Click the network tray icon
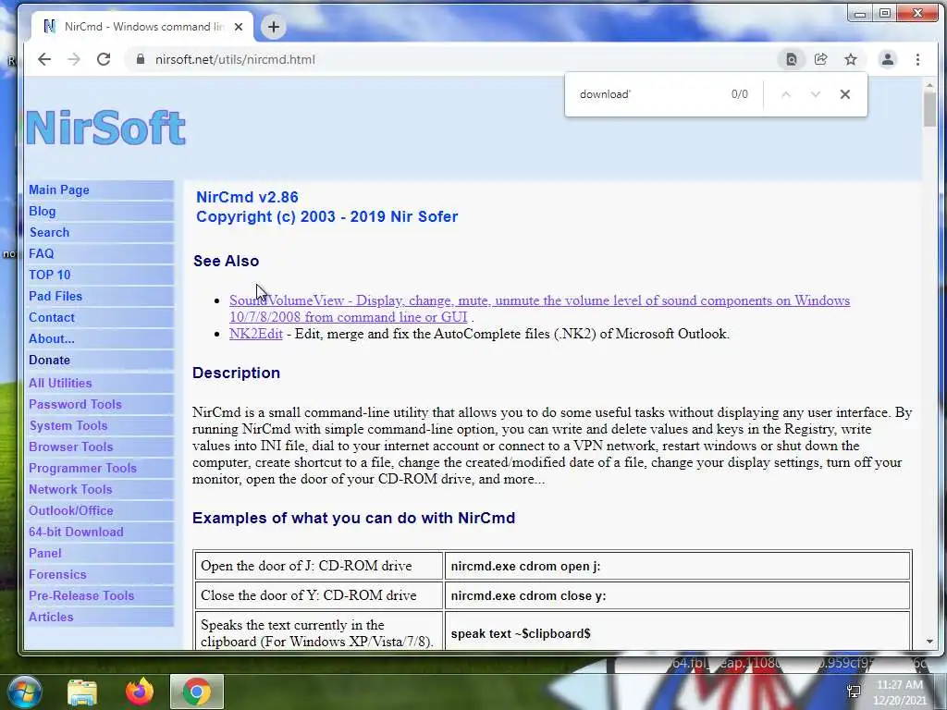Screen dimensions: 947x710 (854, 692)
